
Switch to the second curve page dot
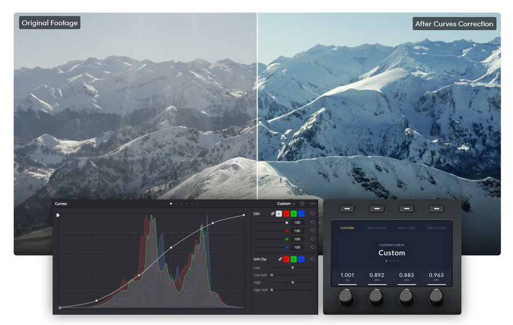(x=176, y=204)
